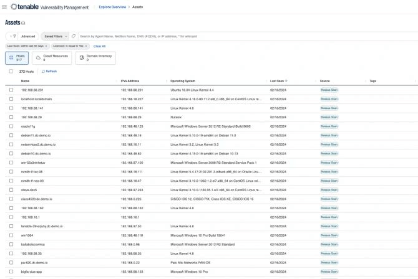The height and width of the screenshot is (279, 418).
Task: Remove the Licensed filter chip
Action: pyautogui.click(x=86, y=46)
